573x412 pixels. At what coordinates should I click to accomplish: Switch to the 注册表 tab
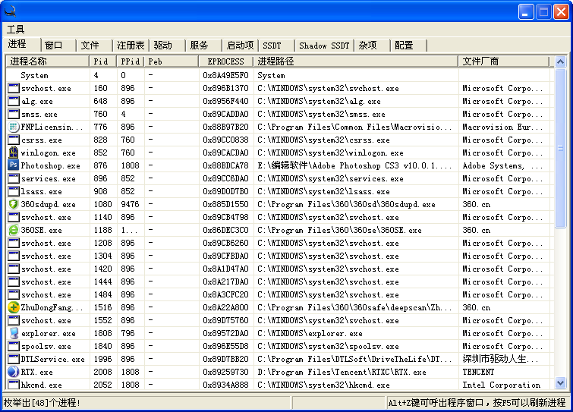[131, 46]
